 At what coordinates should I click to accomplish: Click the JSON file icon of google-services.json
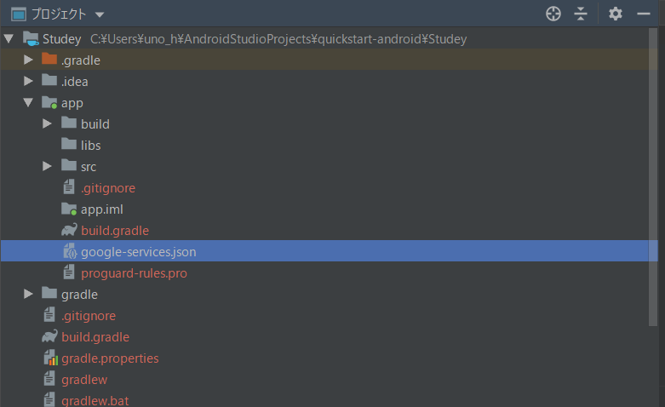70,251
